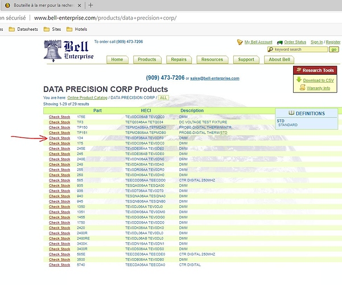This screenshot has width=342, height=285.
Task: Click the Register link
Action: click(333, 42)
